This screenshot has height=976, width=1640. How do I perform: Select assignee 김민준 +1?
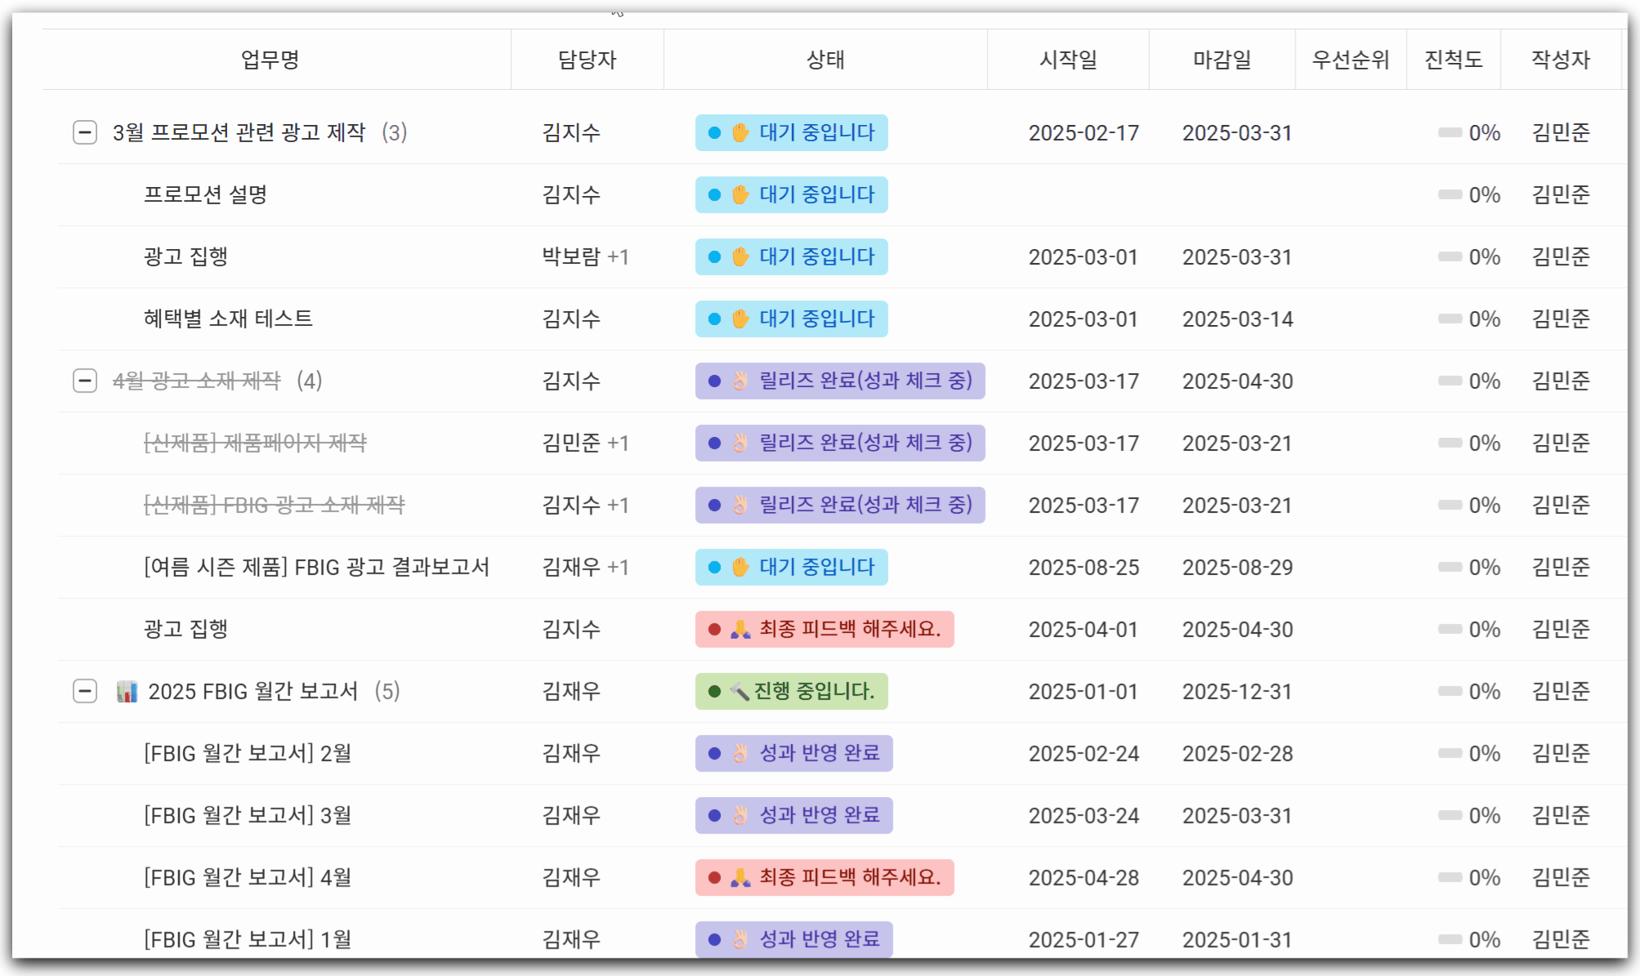click(x=585, y=443)
